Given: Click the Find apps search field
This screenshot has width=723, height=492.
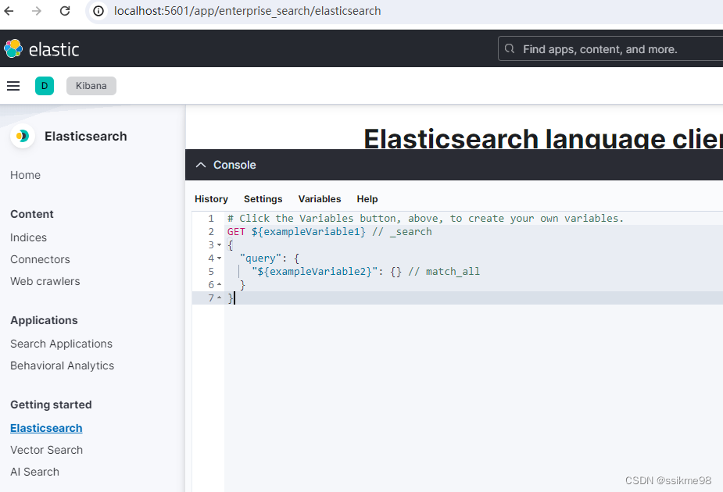Looking at the screenshot, I should pyautogui.click(x=610, y=49).
